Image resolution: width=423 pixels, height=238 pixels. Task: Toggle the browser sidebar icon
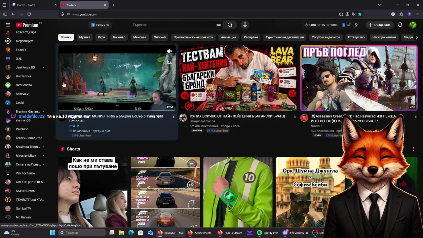(5, 14)
